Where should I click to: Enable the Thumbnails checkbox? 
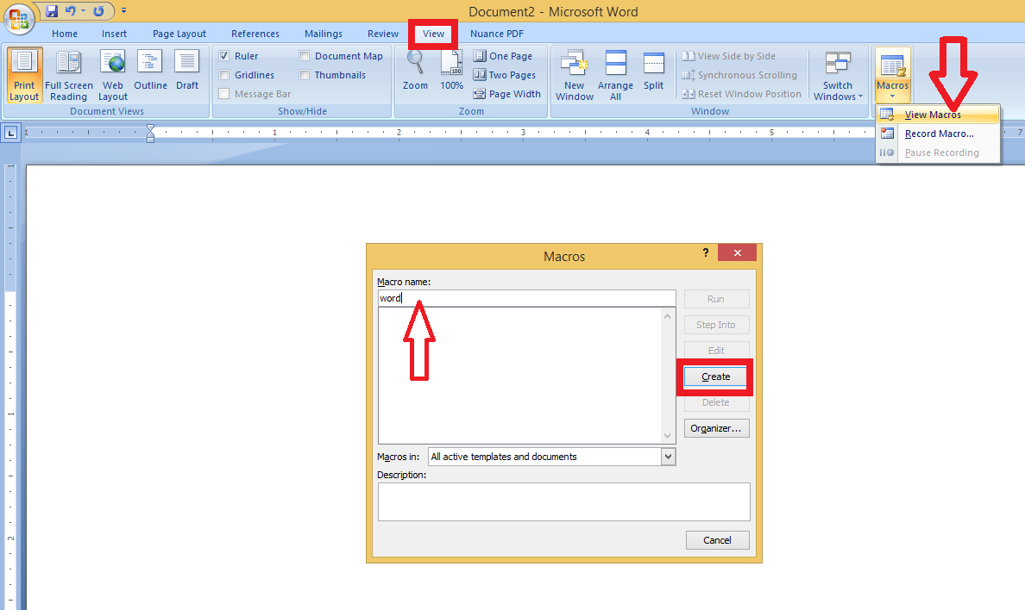tap(304, 75)
